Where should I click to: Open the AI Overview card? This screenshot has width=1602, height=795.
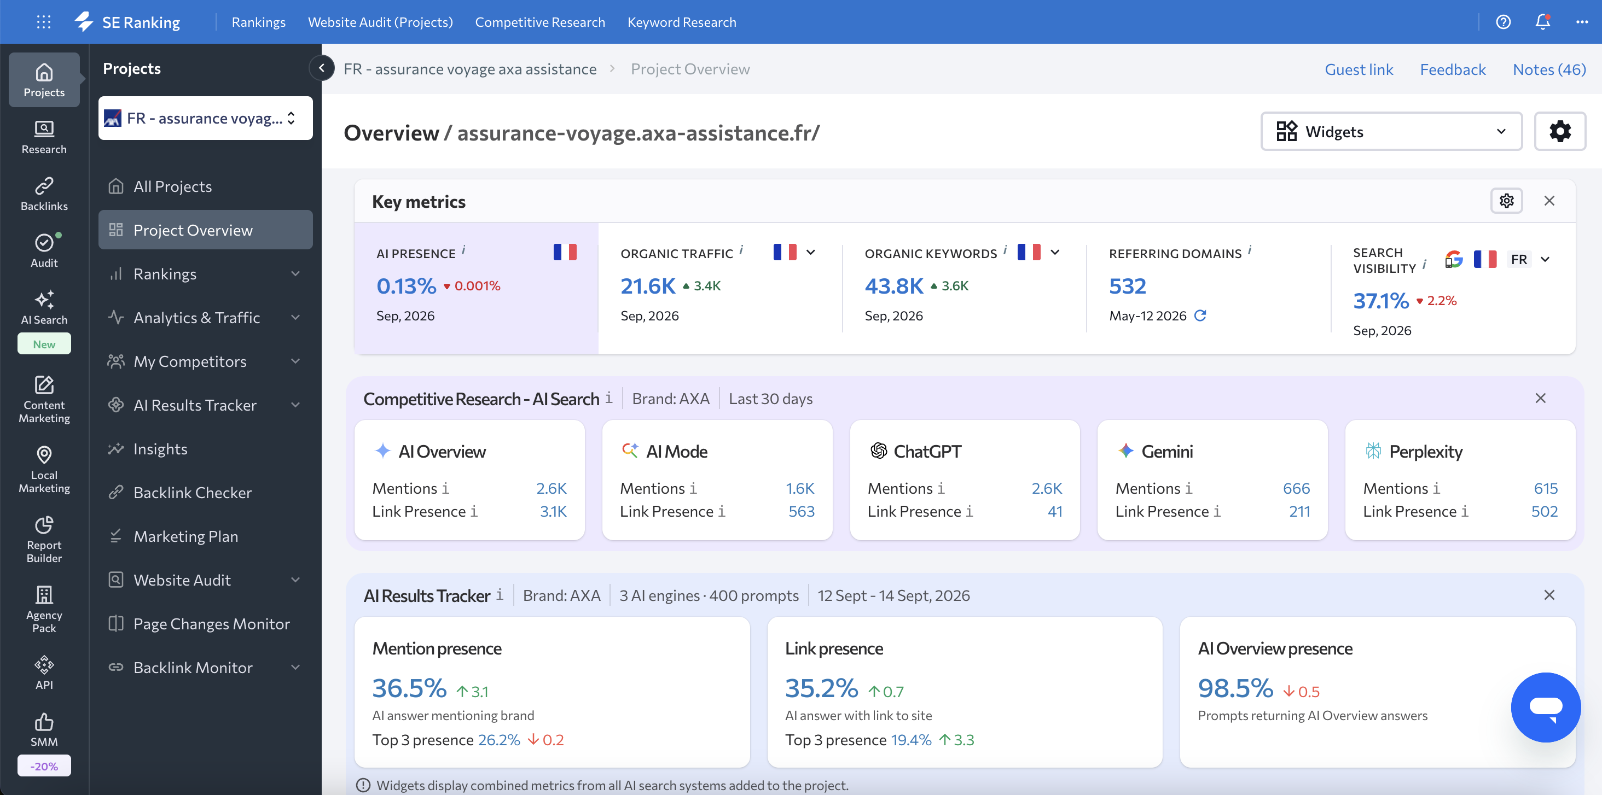click(469, 480)
